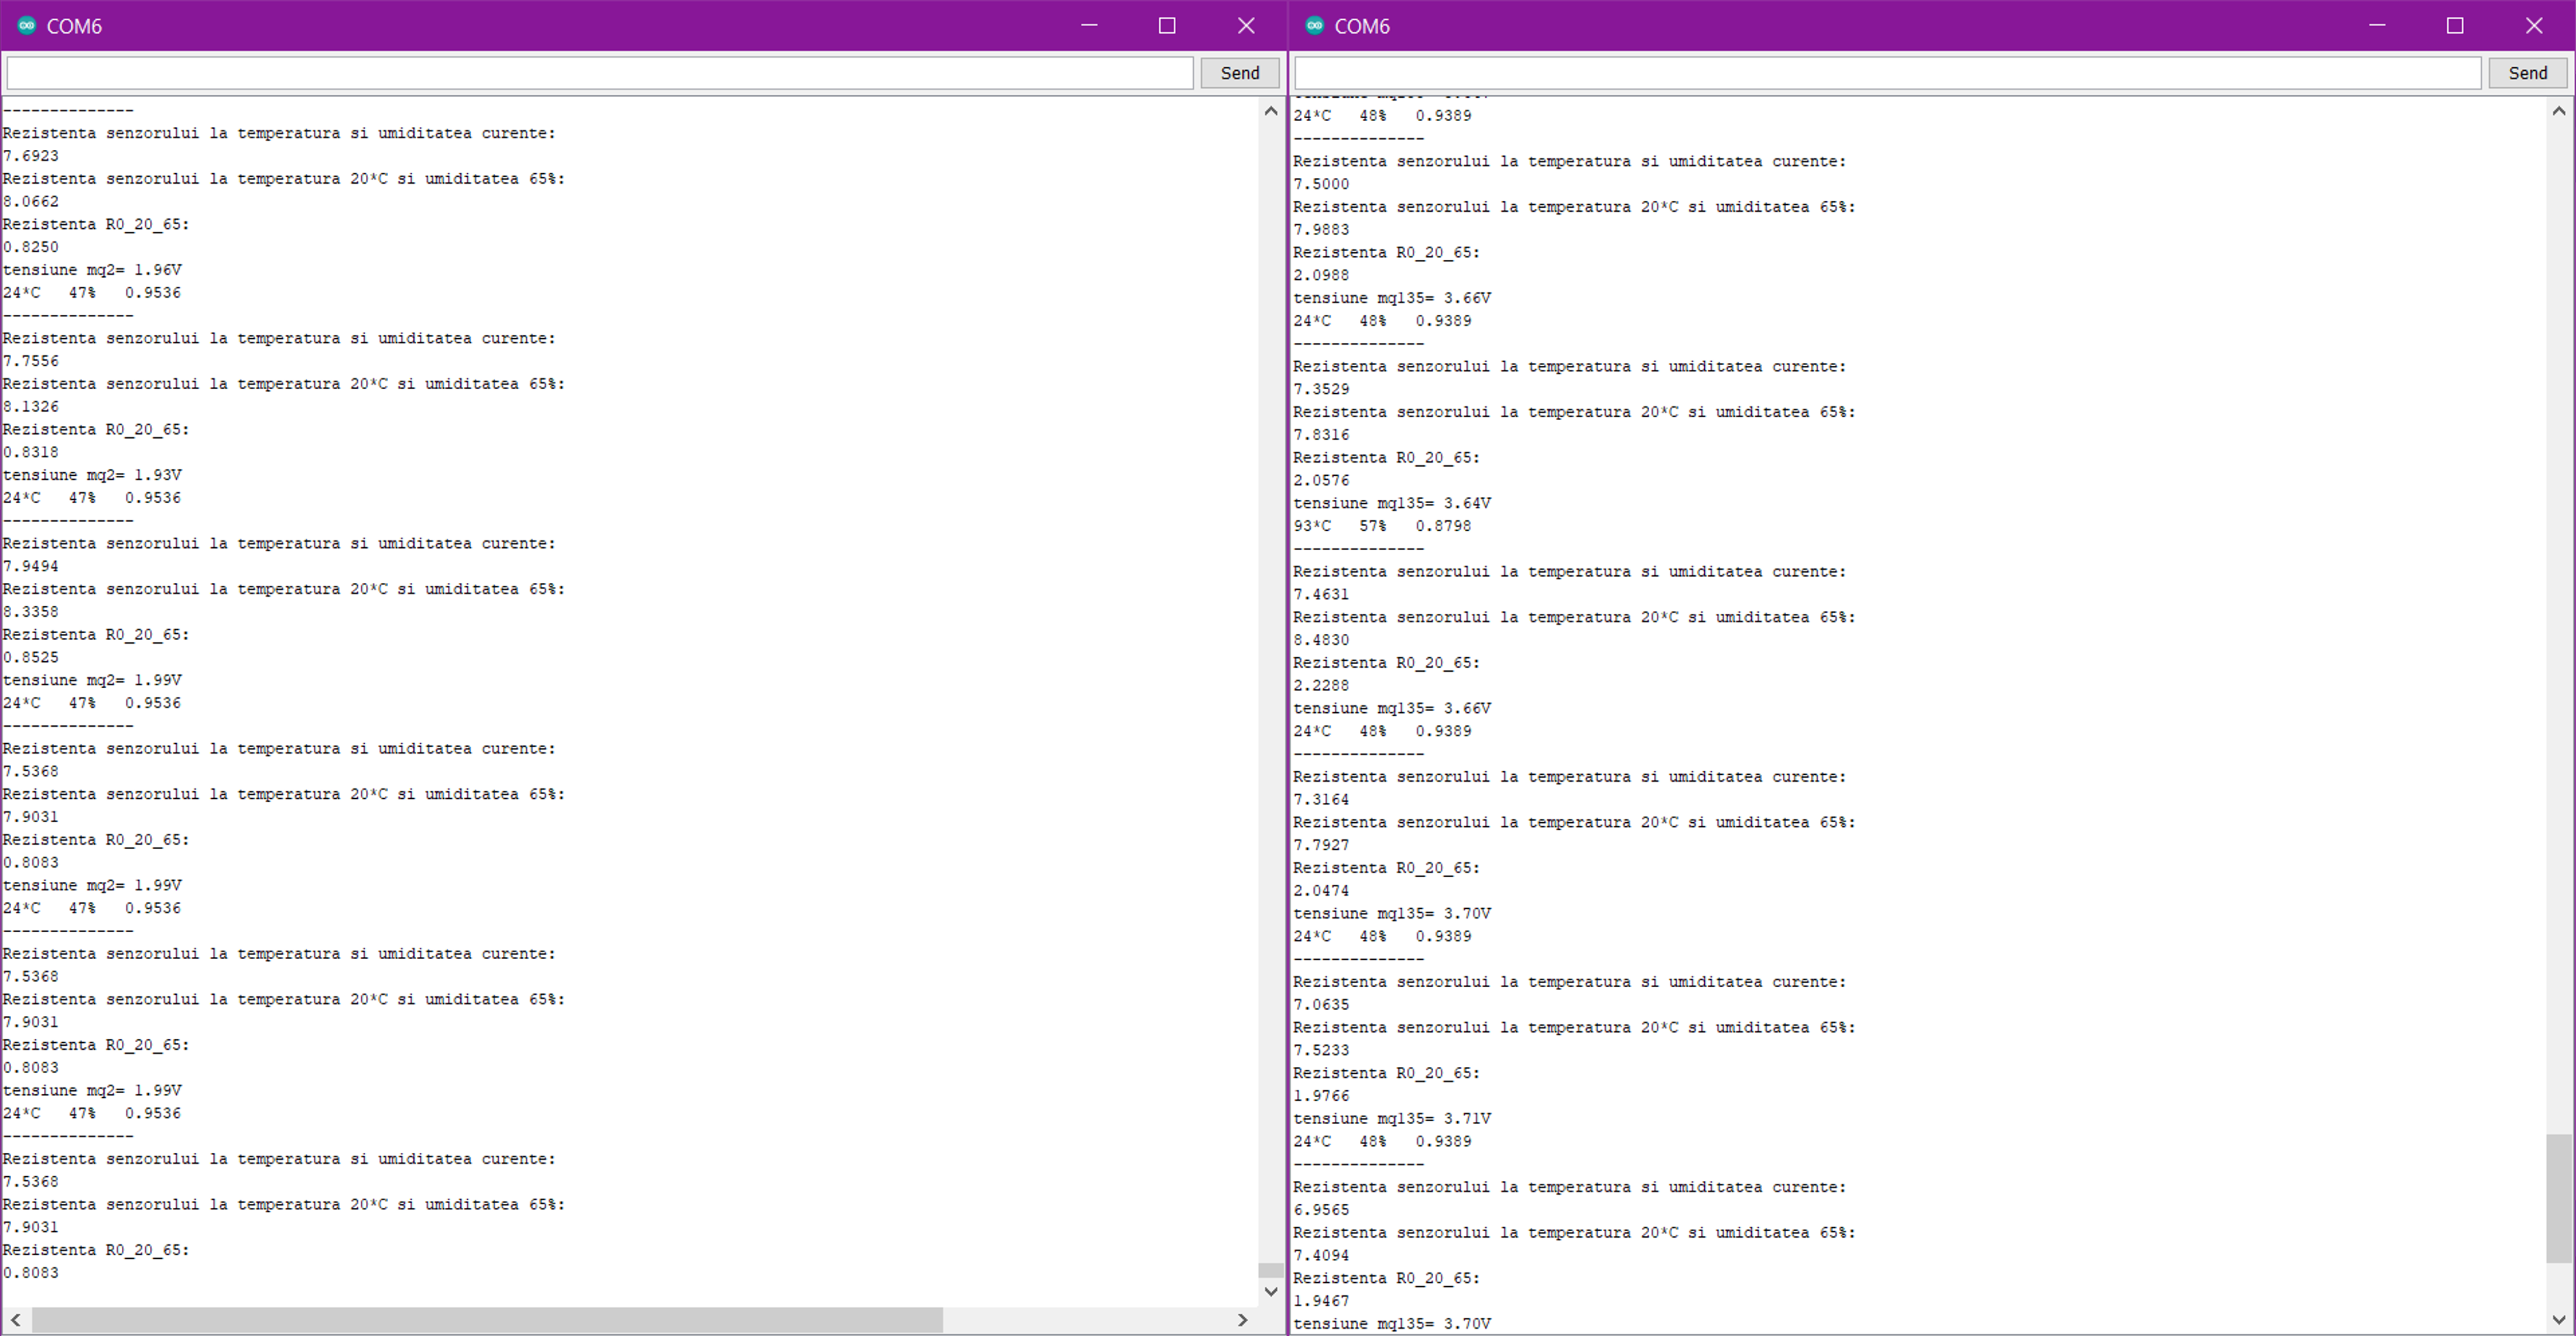Click the value 0.8318 in left window
Viewport: 2576px width, 1336px height.
[x=31, y=452]
